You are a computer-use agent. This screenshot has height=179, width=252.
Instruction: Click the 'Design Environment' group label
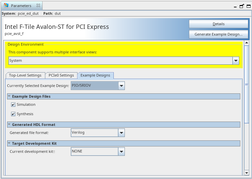[x=26, y=44]
